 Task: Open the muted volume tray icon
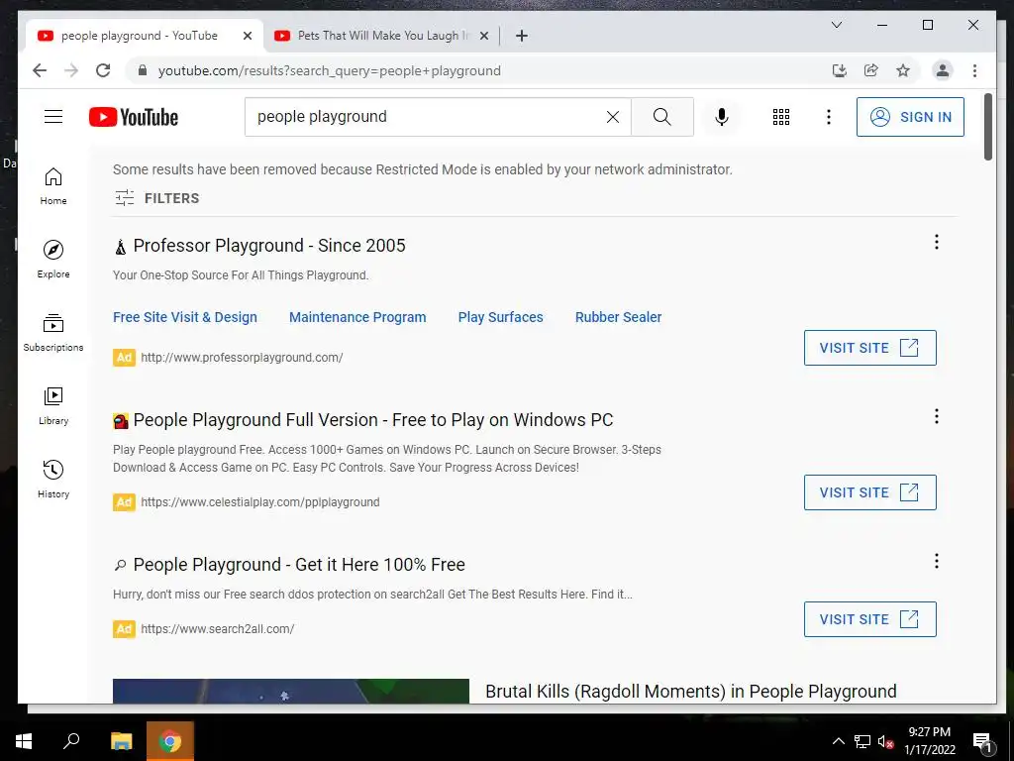[x=885, y=742]
